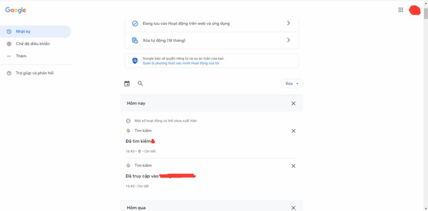This screenshot has height=211, width=428.
Task: Delete the Hôm qua activity group
Action: tap(293, 208)
